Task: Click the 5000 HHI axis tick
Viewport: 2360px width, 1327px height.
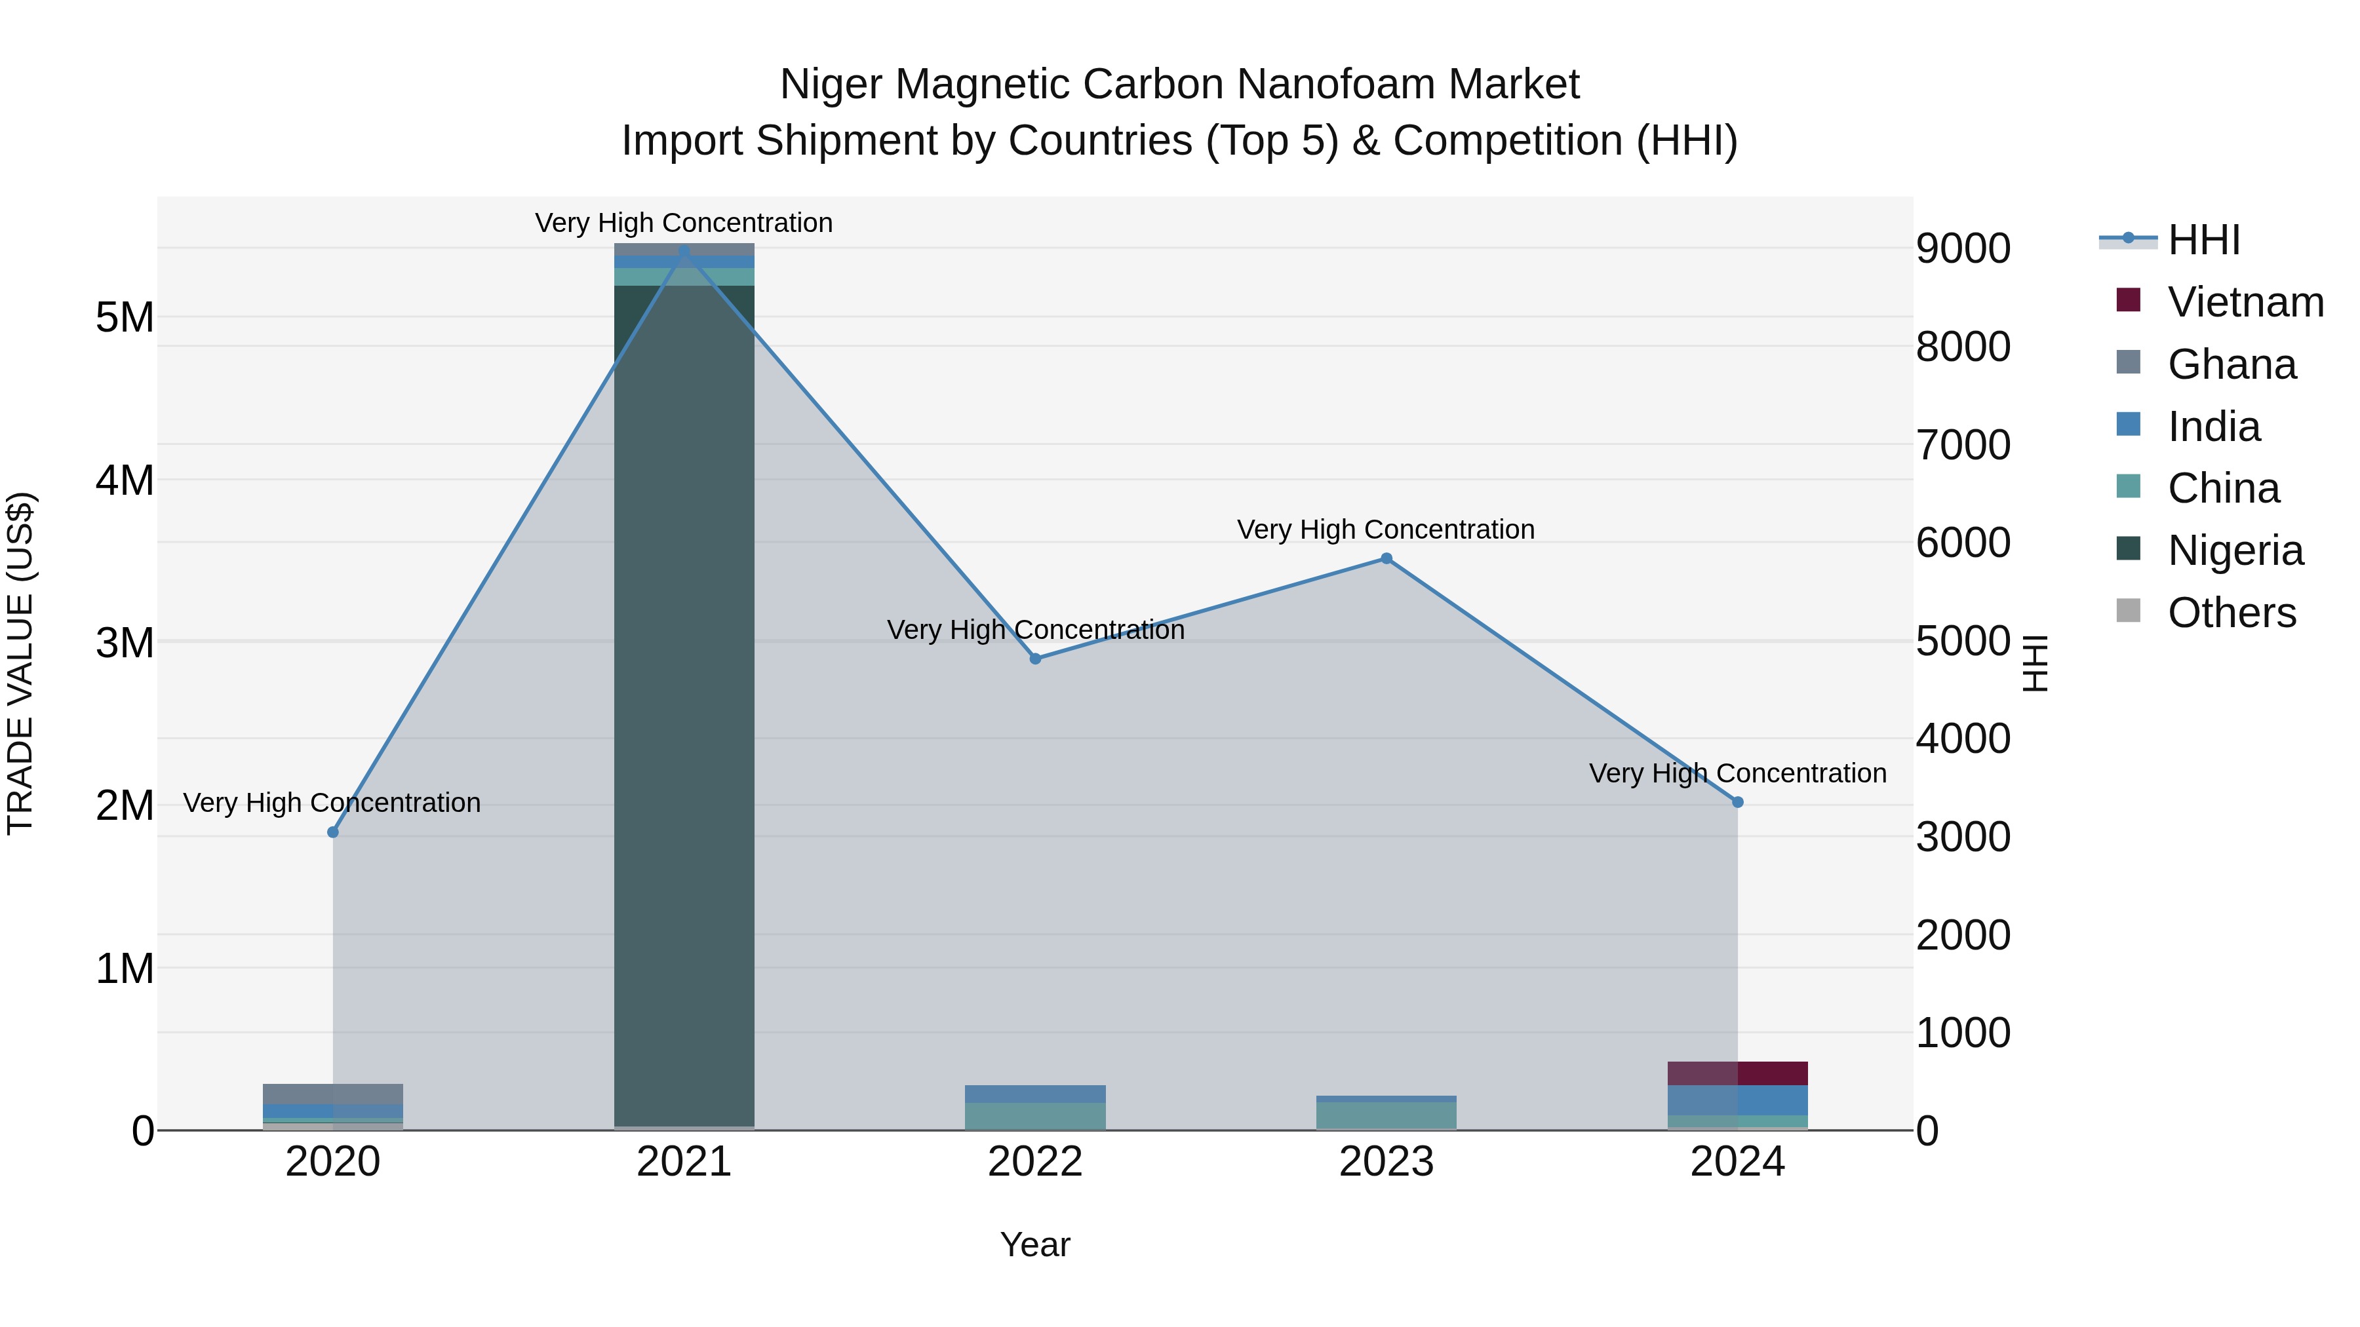Action: tap(1963, 641)
